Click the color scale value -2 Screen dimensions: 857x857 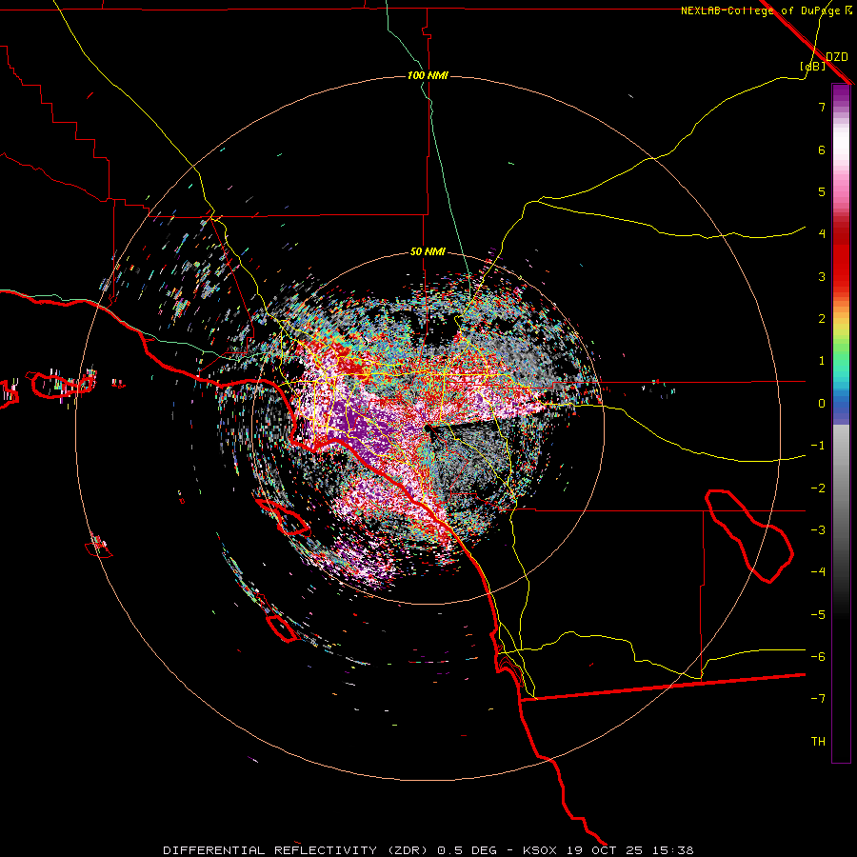(818, 488)
